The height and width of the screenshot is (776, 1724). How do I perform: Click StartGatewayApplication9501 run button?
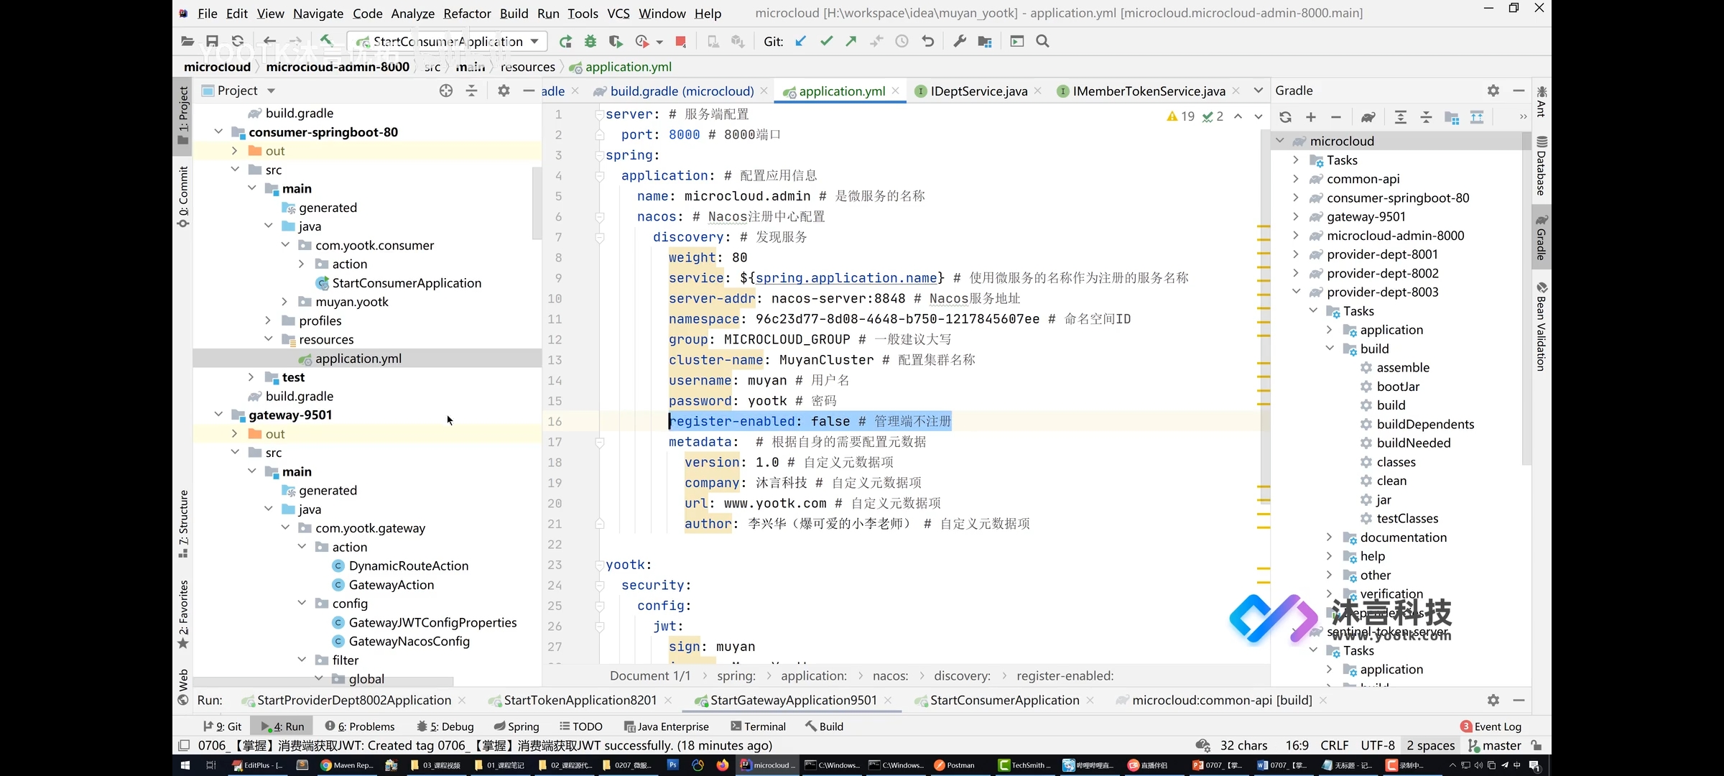(x=696, y=700)
